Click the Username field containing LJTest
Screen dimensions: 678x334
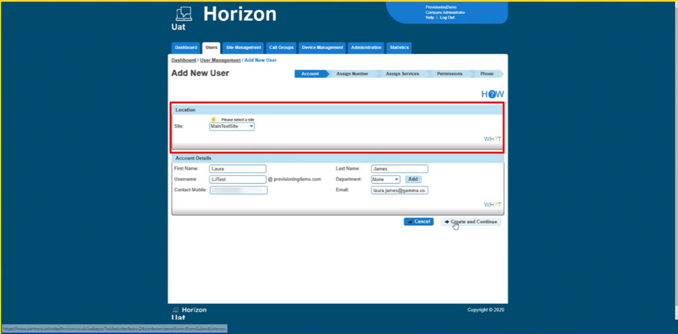238,179
